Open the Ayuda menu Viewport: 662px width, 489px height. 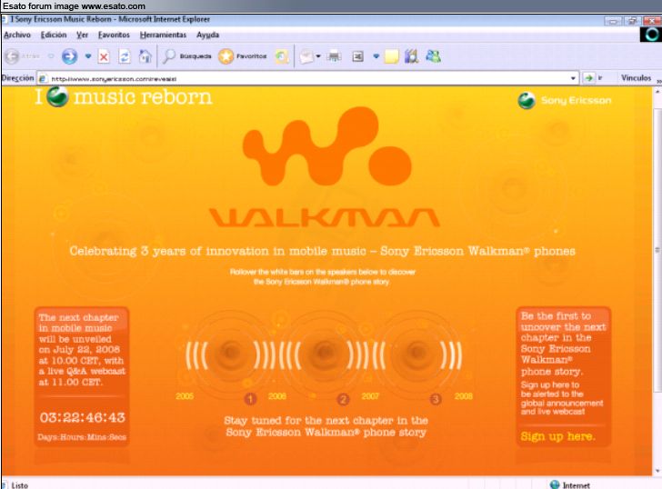207,35
